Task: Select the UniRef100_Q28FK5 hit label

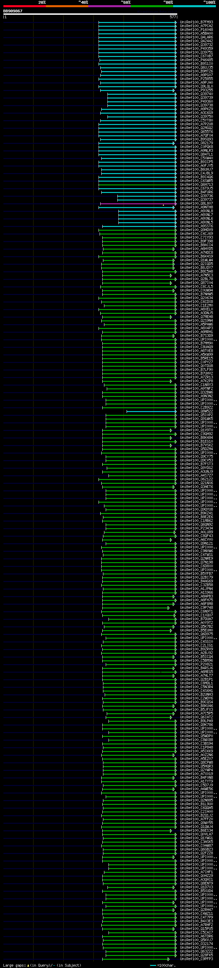Action: [196, 955]
